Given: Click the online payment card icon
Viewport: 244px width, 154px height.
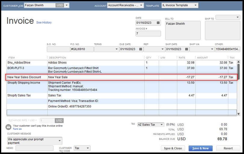Looking at the screenshot, I should tap(9, 127).
